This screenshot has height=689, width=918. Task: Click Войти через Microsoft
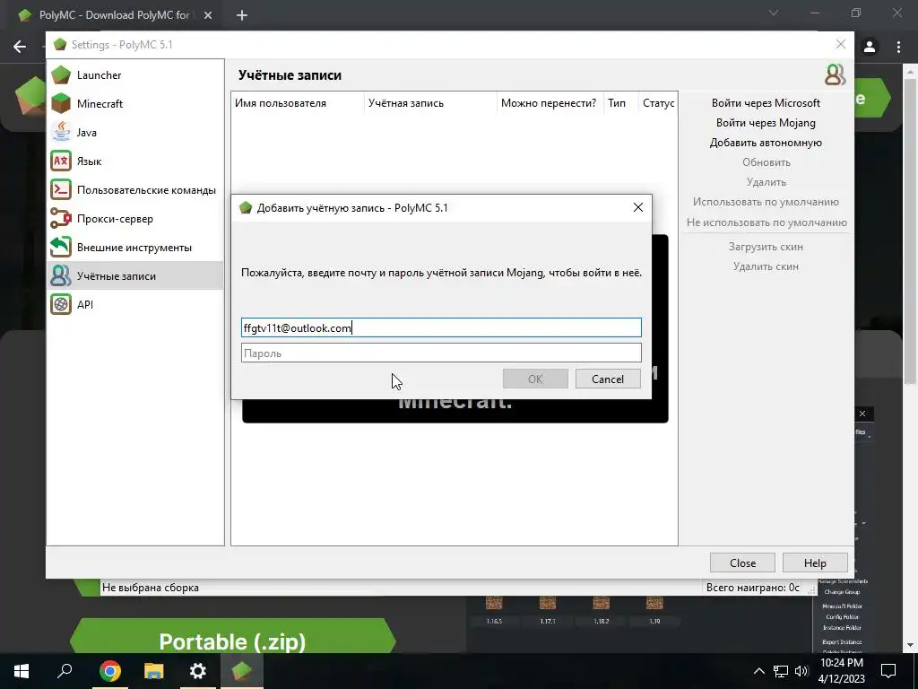point(766,103)
